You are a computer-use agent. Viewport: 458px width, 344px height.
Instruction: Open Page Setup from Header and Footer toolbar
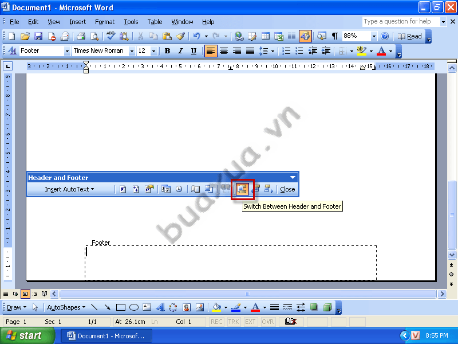195,189
